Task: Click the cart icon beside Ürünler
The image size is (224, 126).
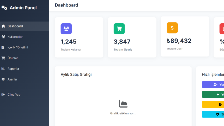Action: [3, 58]
